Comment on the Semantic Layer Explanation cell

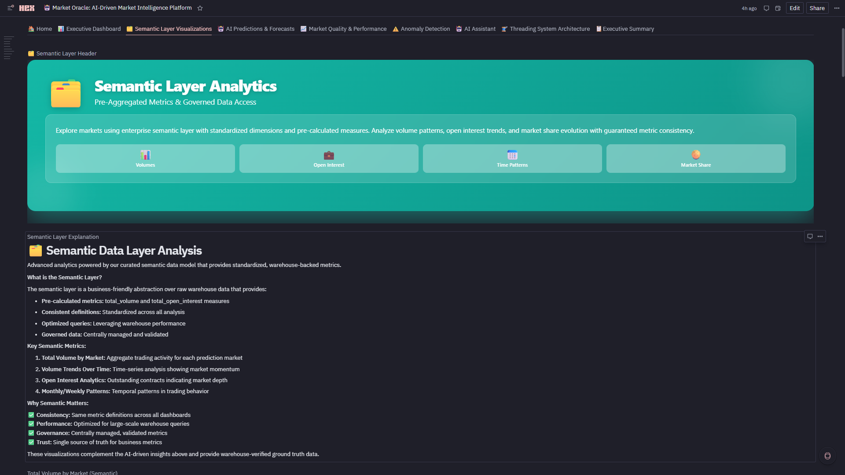(x=810, y=237)
